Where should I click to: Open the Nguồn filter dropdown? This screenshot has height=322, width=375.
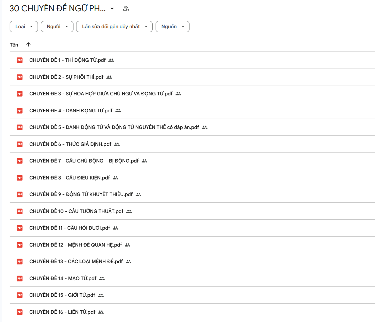pos(172,27)
